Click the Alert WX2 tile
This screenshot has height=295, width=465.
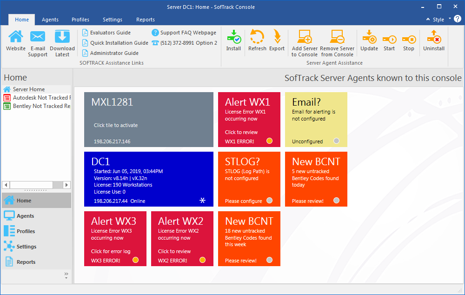pyautogui.click(x=182, y=239)
